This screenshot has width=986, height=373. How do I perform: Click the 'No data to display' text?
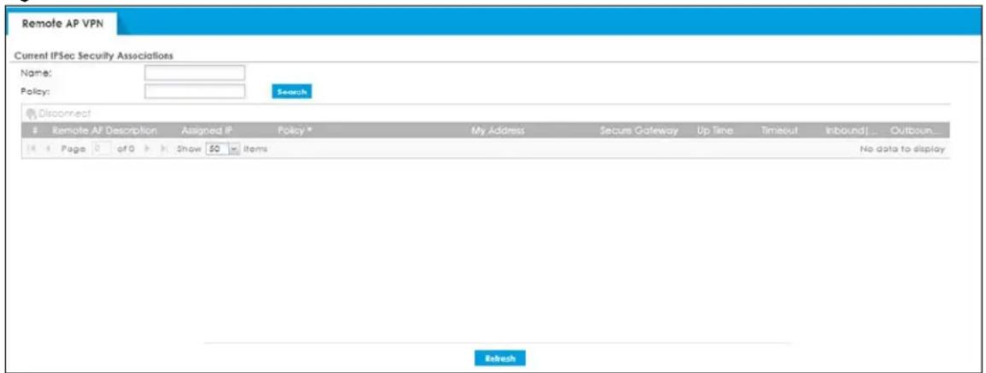(902, 149)
